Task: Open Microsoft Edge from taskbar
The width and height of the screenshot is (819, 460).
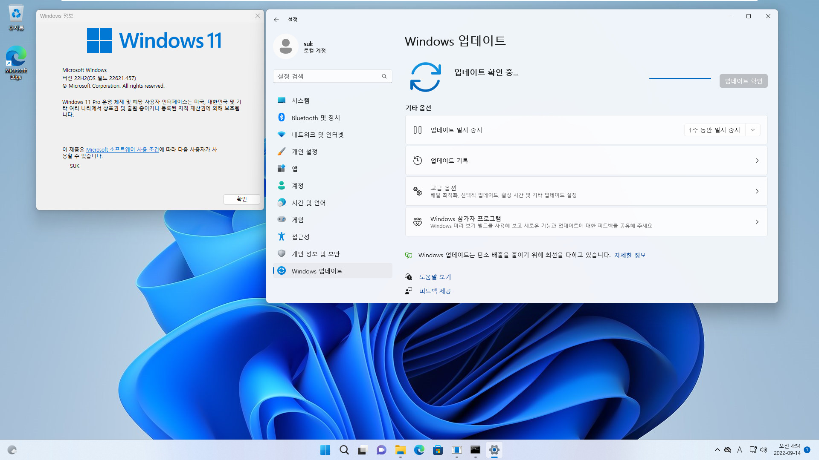Action: 419,449
